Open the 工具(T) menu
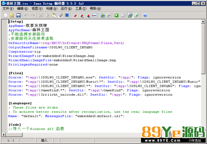The height and width of the screenshot is (144, 207). pyautogui.click(x=81, y=9)
